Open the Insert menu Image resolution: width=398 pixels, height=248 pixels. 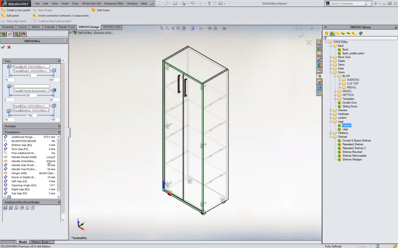tap(65, 4)
